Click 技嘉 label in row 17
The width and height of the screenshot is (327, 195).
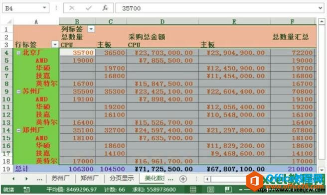pos(43,153)
